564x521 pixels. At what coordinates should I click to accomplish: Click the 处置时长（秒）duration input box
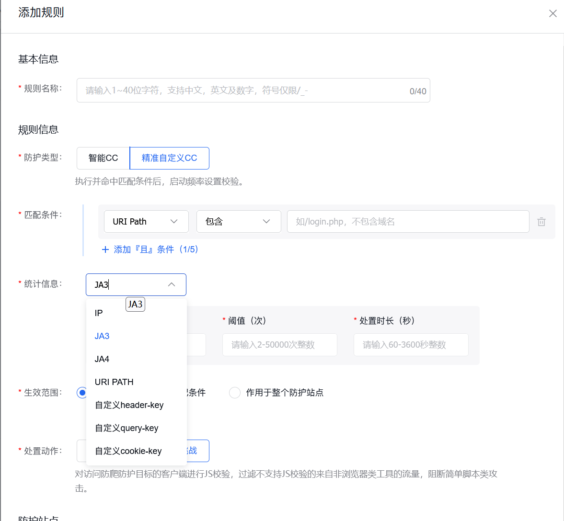pyautogui.click(x=411, y=345)
